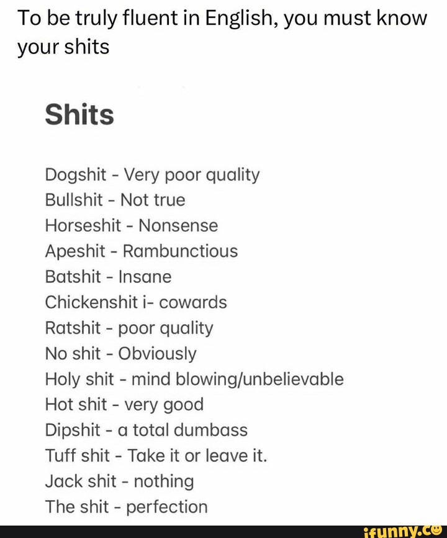Select the "Batshit - Insane" line

[x=108, y=277]
